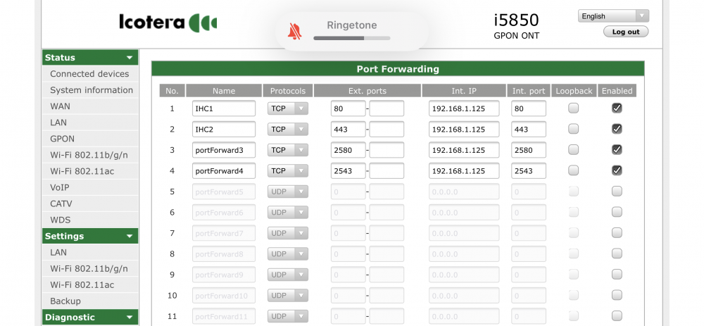This screenshot has width=704, height=326.
Task: Click the muted bell Ringetone icon
Action: [294, 32]
